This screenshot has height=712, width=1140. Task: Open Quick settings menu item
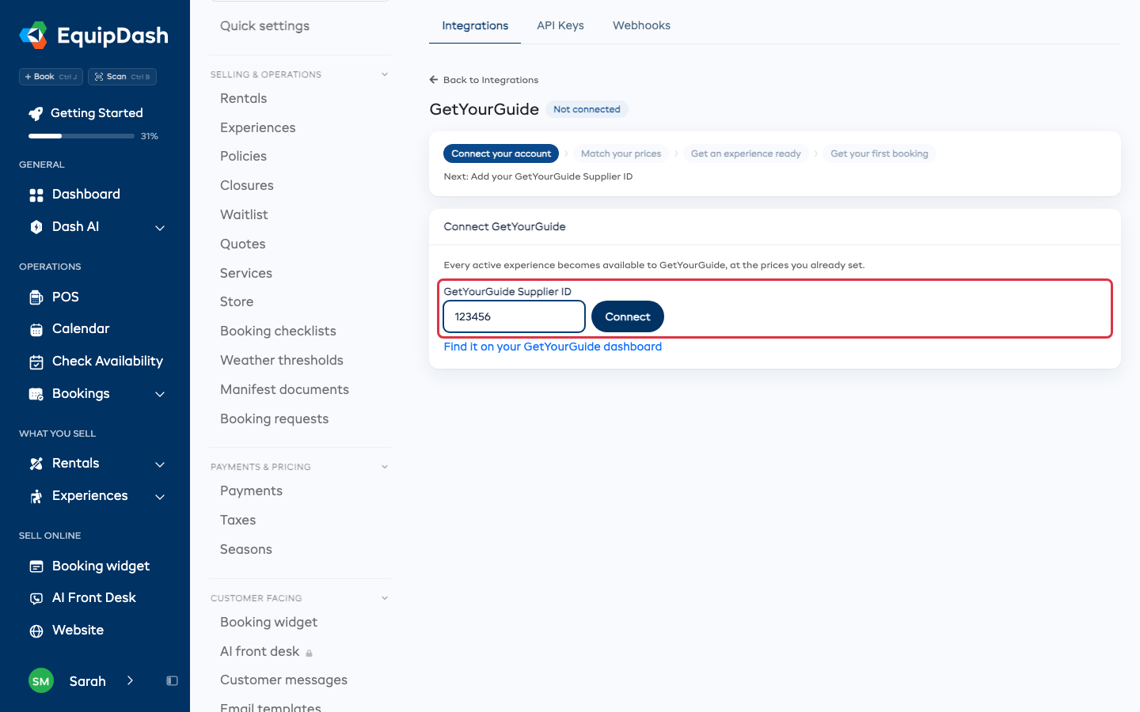264,26
